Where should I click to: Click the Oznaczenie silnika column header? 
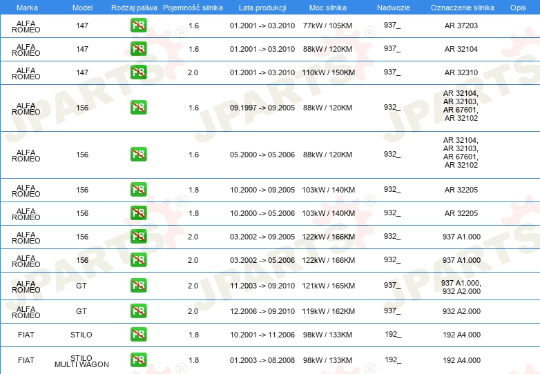463,8
